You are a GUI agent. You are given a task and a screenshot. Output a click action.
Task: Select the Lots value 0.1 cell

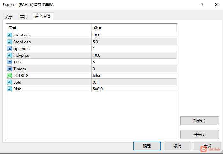tap(134, 82)
